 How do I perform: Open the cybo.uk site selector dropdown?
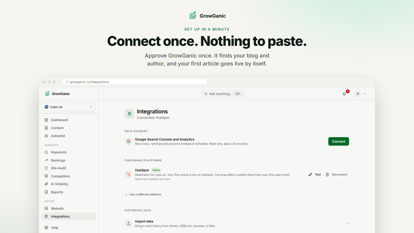point(69,107)
